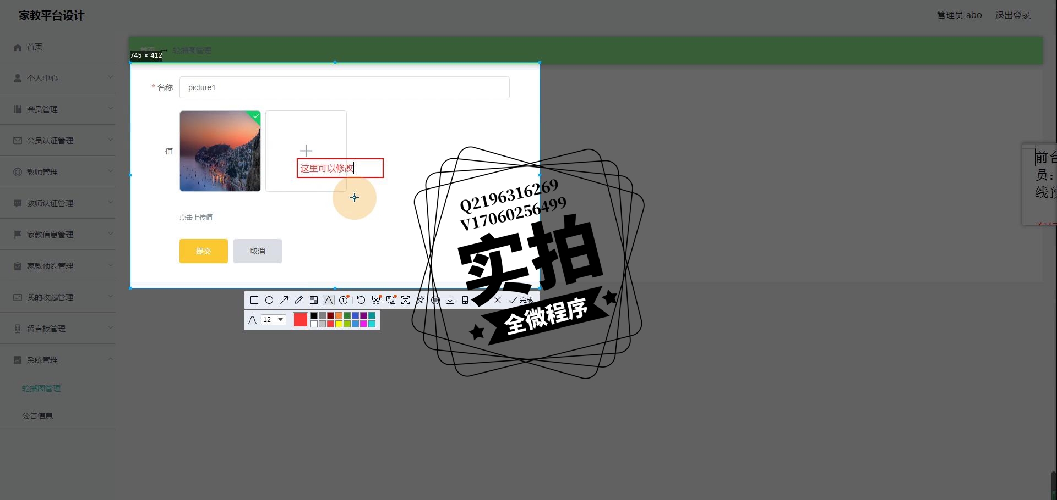Image resolution: width=1057 pixels, height=500 pixels.
Task: Click the plus box to upload image
Action: pyautogui.click(x=306, y=151)
